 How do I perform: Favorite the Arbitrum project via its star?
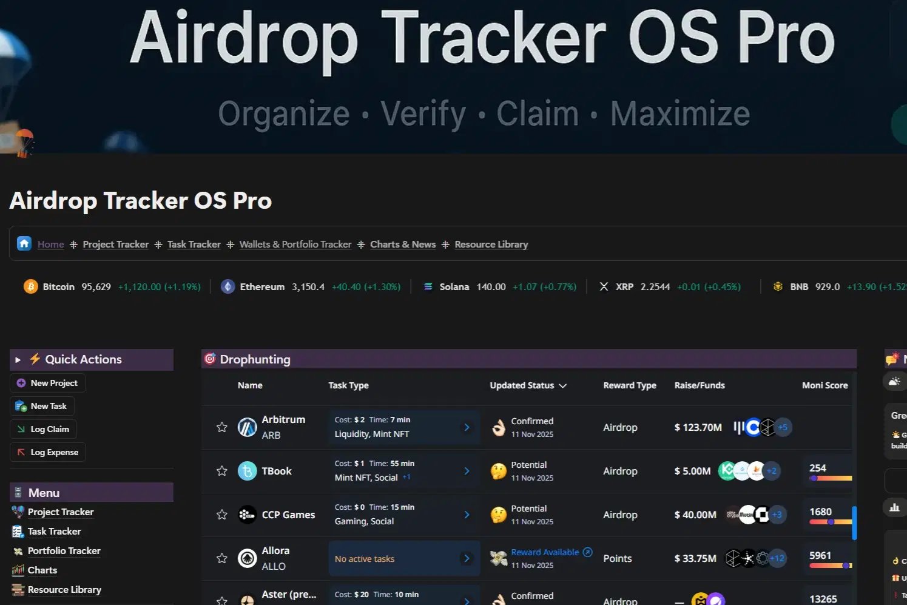click(221, 427)
